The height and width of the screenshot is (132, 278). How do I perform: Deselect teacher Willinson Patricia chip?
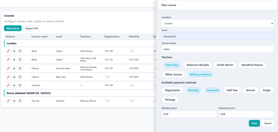pos(201,74)
